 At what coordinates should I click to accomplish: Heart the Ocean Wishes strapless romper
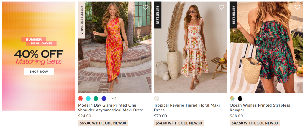(x=297, y=7)
